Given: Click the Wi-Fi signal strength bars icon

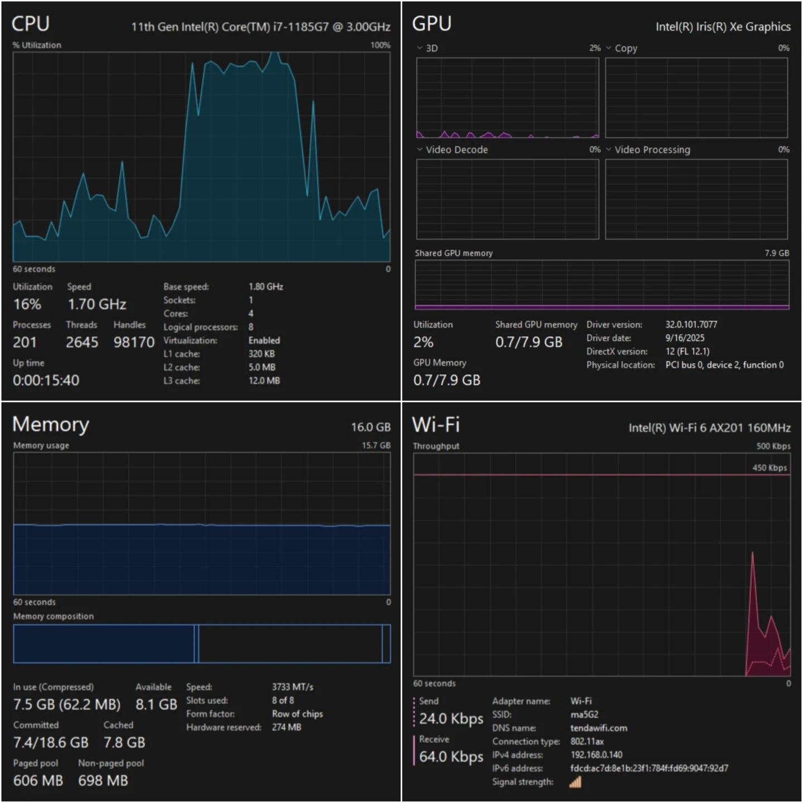Looking at the screenshot, I should click(575, 782).
